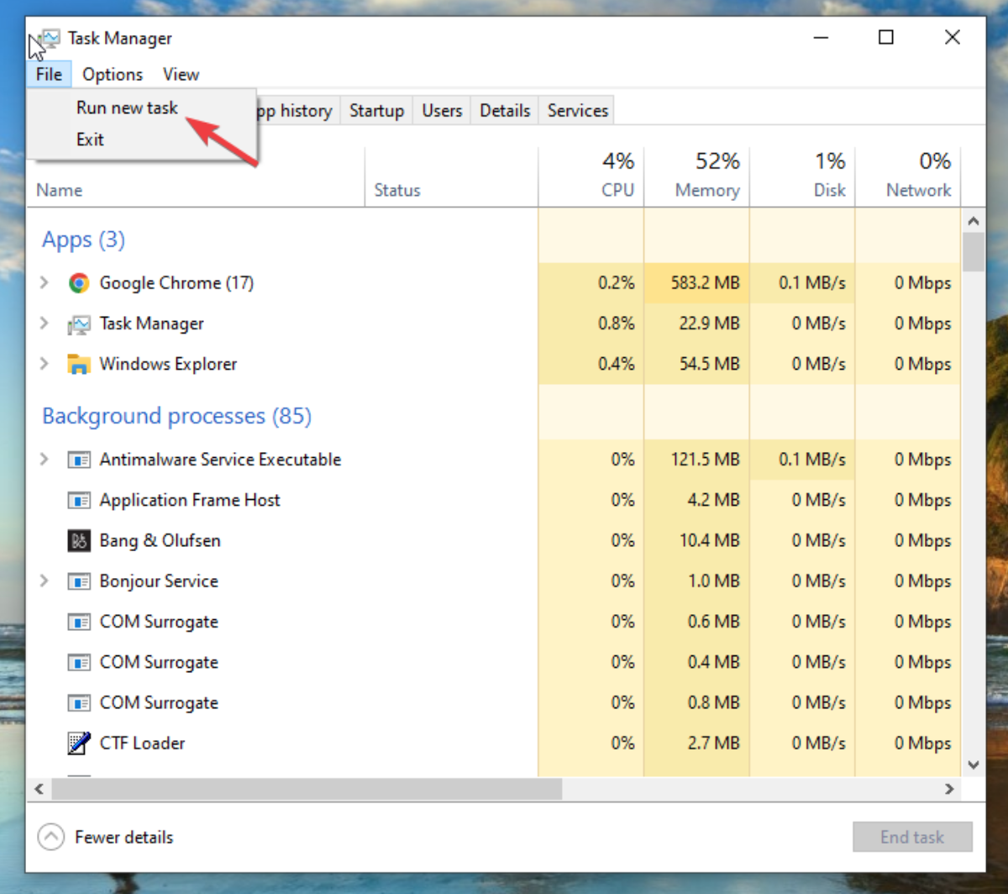Click the Fewer details link
The image size is (1008, 894).
coord(123,837)
